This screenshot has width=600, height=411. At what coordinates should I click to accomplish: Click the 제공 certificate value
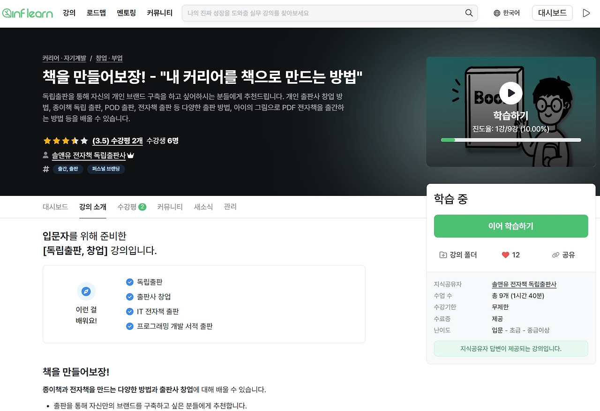pos(497,319)
